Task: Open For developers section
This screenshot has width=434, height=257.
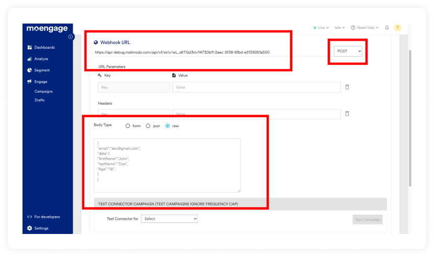Action: tap(47, 217)
